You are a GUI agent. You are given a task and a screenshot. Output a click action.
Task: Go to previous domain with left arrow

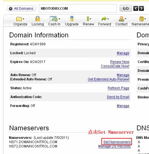[136, 9]
